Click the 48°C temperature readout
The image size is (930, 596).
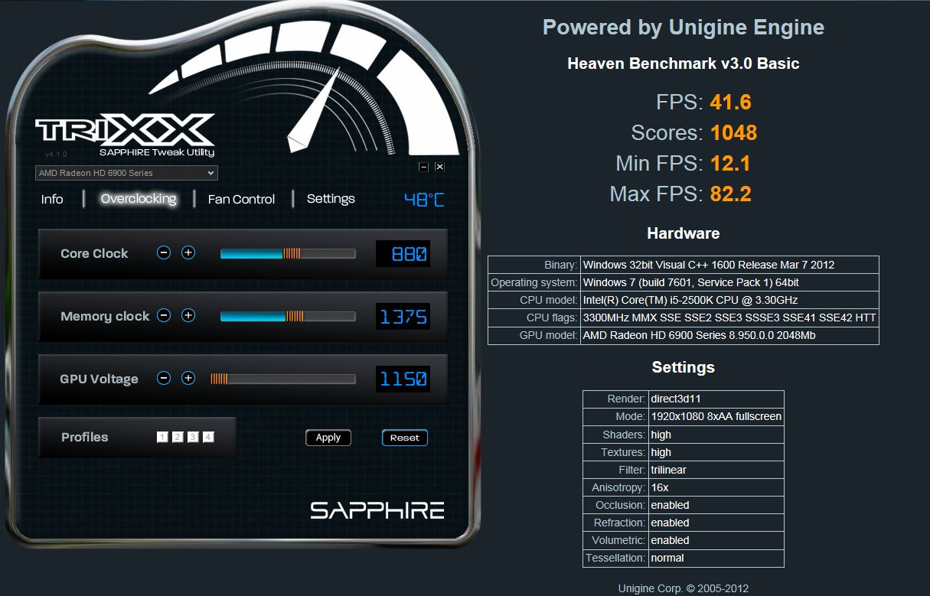(424, 200)
